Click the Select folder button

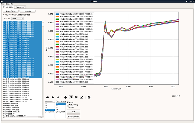pyautogui.click(x=11, y=11)
